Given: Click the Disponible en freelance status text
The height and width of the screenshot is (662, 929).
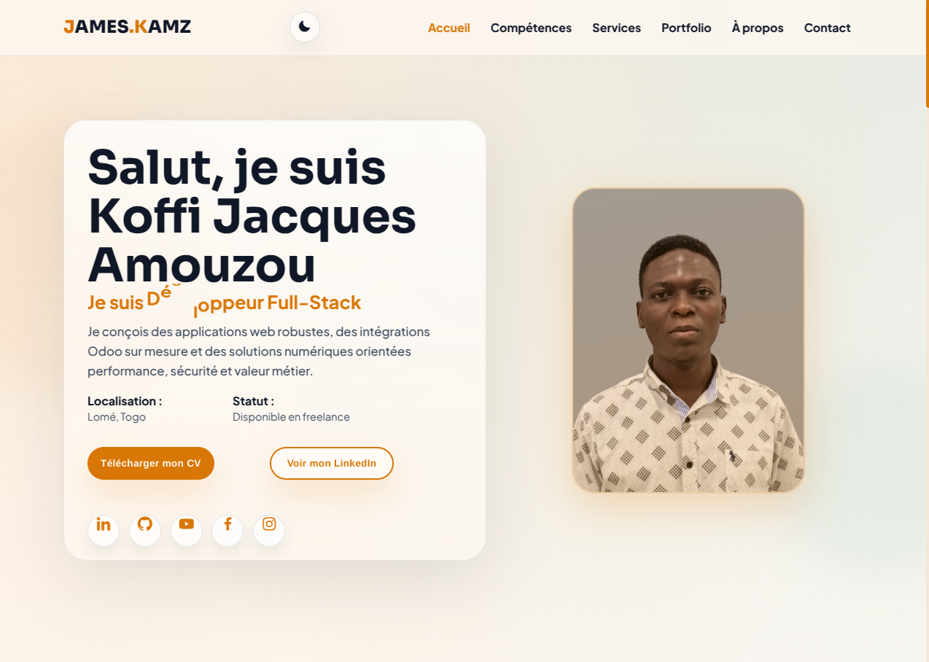Looking at the screenshot, I should tap(291, 417).
